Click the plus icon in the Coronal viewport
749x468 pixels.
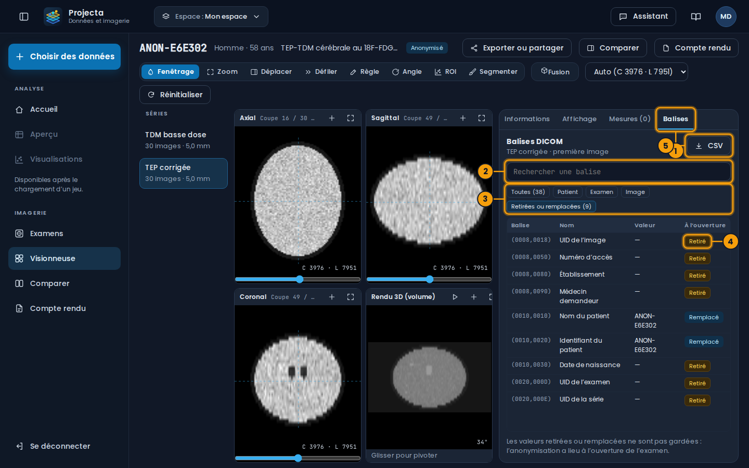pos(332,297)
